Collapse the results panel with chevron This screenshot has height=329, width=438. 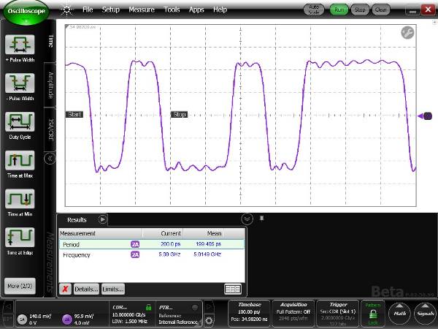pos(247,219)
